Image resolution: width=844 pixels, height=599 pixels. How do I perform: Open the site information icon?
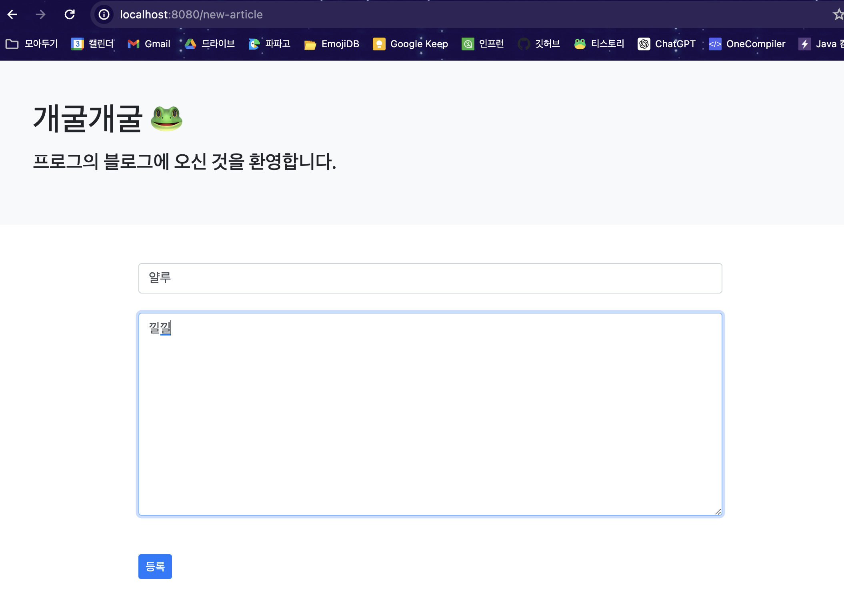click(104, 15)
